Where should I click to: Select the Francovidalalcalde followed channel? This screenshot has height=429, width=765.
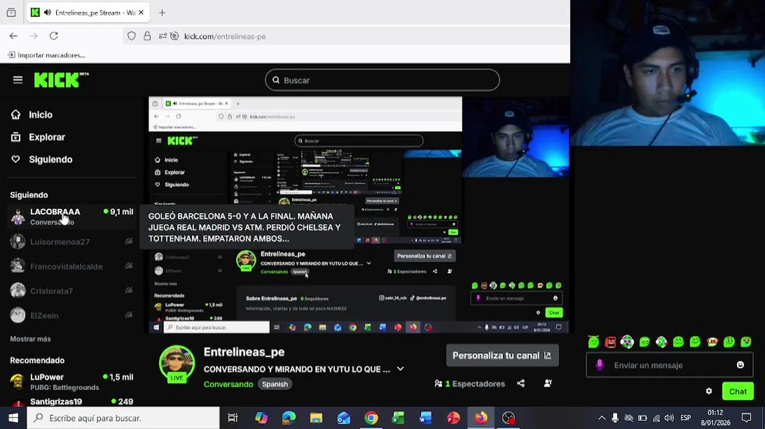coord(71,266)
